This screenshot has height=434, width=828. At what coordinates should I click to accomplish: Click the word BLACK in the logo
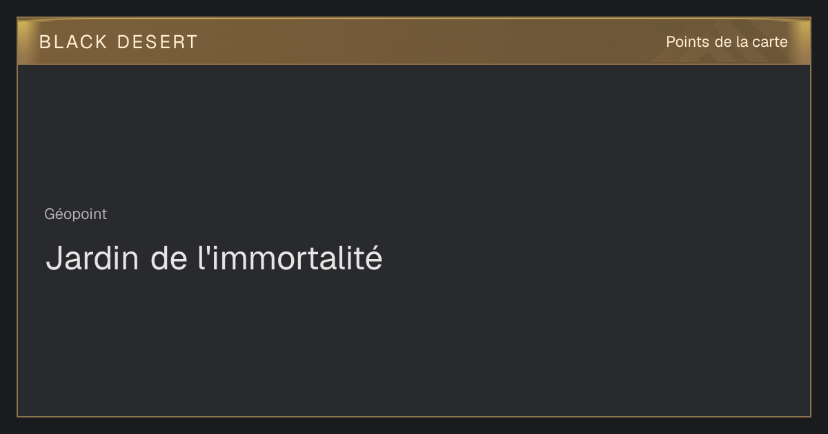tap(73, 42)
